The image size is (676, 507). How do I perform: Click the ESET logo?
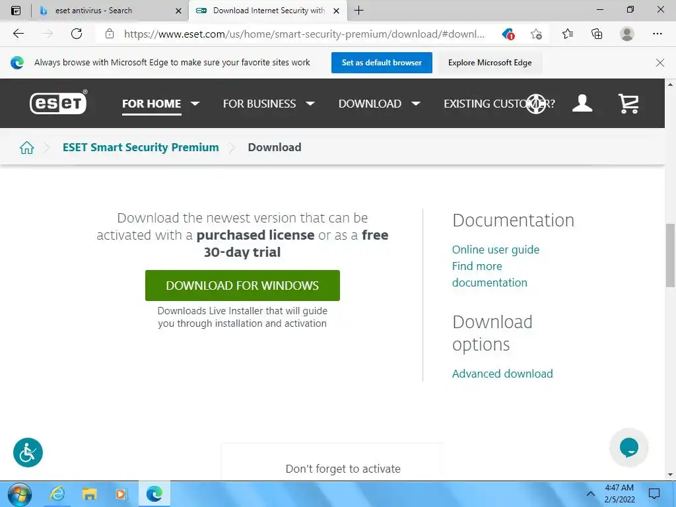click(x=58, y=102)
